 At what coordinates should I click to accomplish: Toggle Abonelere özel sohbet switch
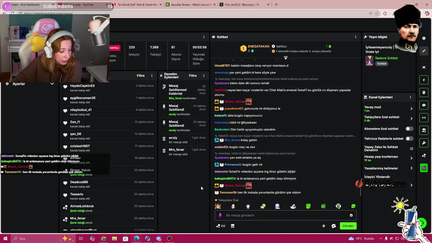pos(409,129)
